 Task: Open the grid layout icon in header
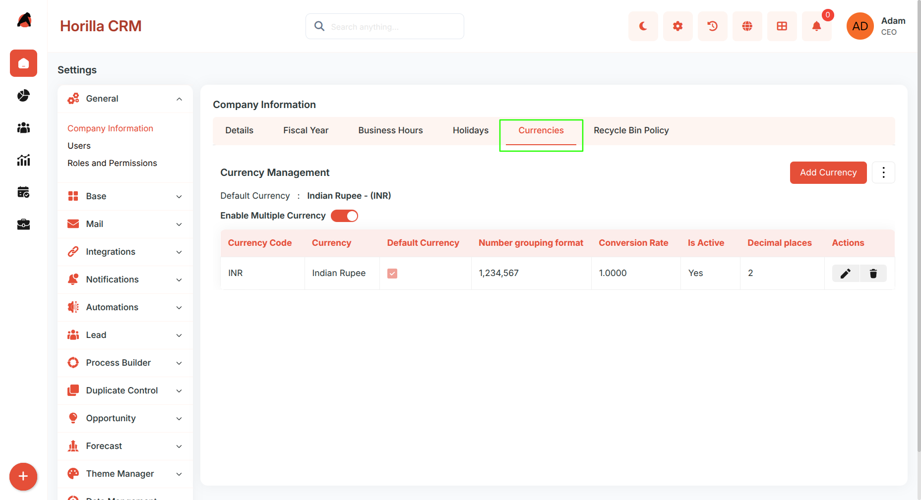point(782,26)
